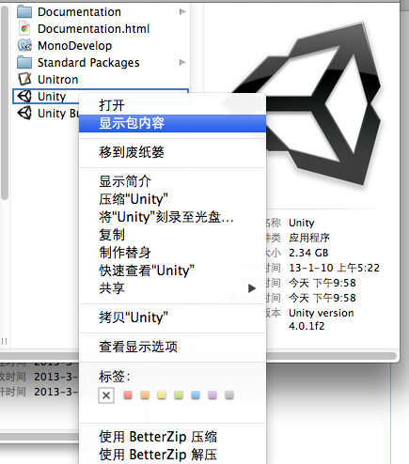Click the Documentation.html Chrome file icon
409x464 pixels.
point(24,29)
